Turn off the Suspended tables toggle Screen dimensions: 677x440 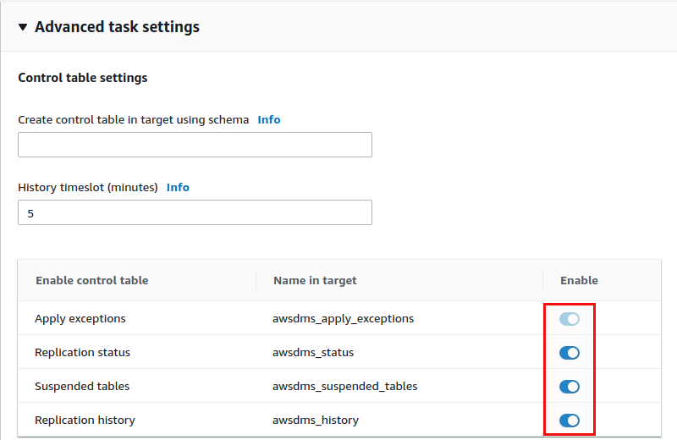coord(569,387)
